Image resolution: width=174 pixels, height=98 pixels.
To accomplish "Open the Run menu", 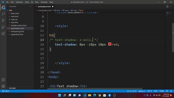I will click(37, 2).
